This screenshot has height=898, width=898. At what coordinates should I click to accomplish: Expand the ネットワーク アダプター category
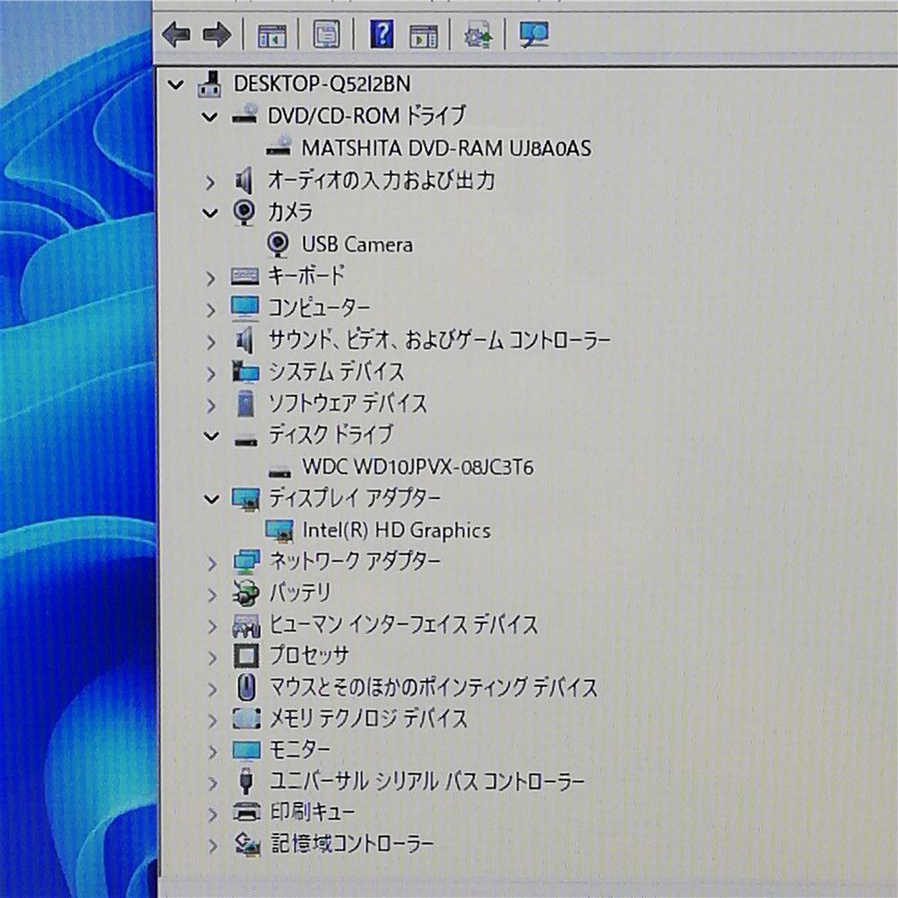[x=212, y=563]
